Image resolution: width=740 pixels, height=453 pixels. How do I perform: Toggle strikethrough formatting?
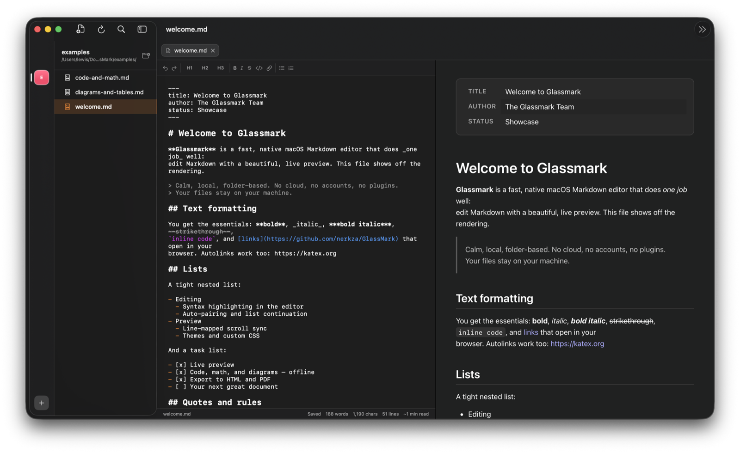click(x=249, y=68)
